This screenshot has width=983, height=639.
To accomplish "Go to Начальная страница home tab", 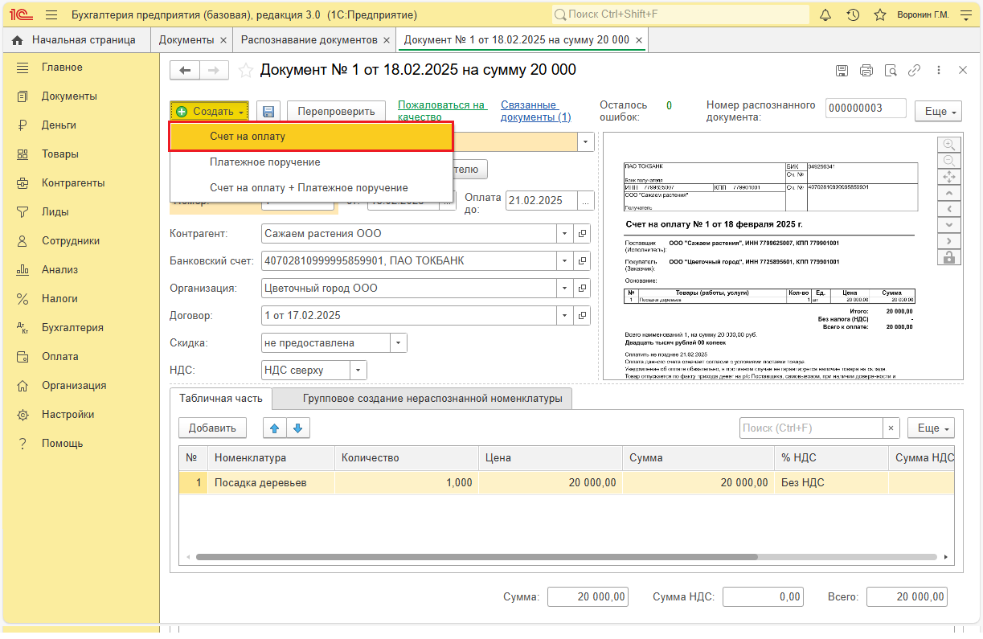I will pos(76,39).
